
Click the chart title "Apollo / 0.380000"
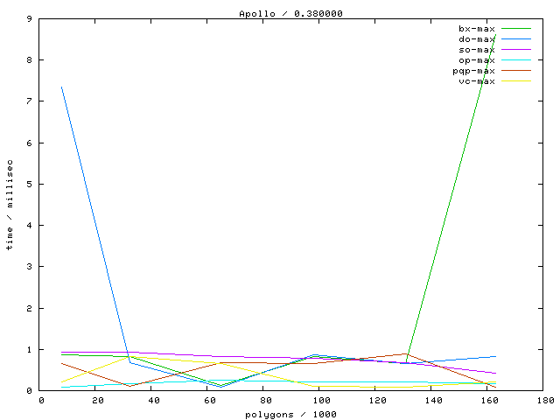pyautogui.click(x=280, y=14)
